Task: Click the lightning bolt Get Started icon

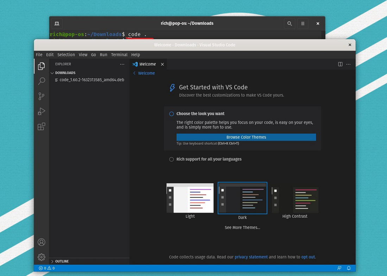Action: click(x=172, y=88)
